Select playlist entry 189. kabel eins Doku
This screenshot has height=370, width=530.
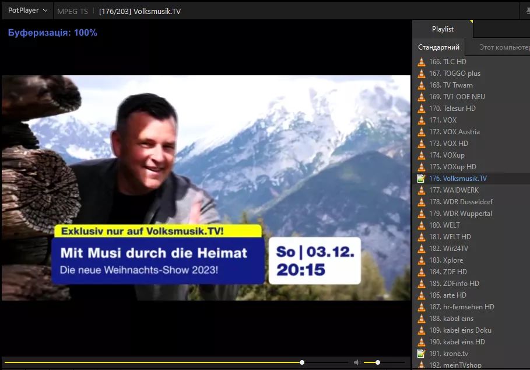pyautogui.click(x=471, y=330)
